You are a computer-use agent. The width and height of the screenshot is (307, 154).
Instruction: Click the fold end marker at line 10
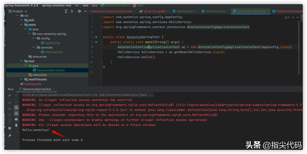coord(102,62)
